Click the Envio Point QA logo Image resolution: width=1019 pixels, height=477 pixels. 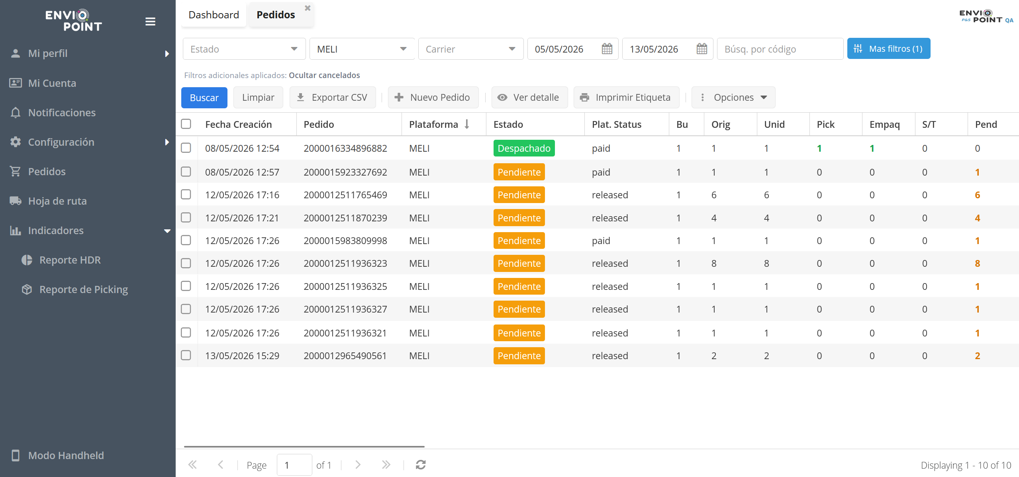[986, 16]
